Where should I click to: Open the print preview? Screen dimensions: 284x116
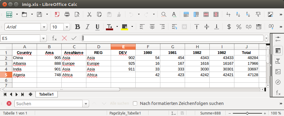(x=77, y=14)
